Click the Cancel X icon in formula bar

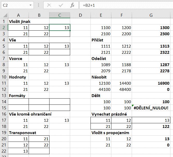(49, 5)
